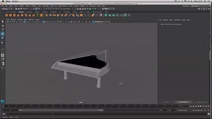This screenshot has width=212, height=119.
Task: Activate the Rotate tool in toolbox
Action: pyautogui.click(x=3, y=38)
